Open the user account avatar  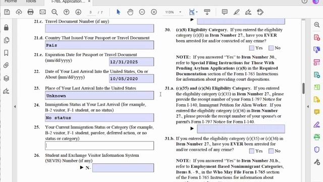(315, 2)
